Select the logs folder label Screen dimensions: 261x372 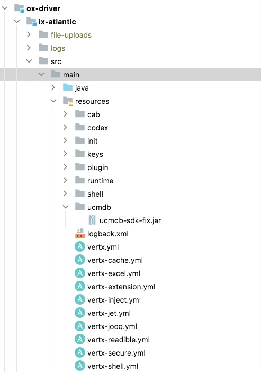58,48
